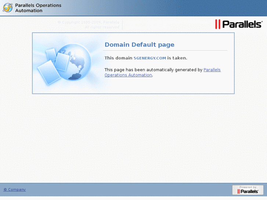The height and width of the screenshot is (200, 267).
Task: Click the Parallels Operations Automation gear-globe icon
Action: [x=8, y=8]
